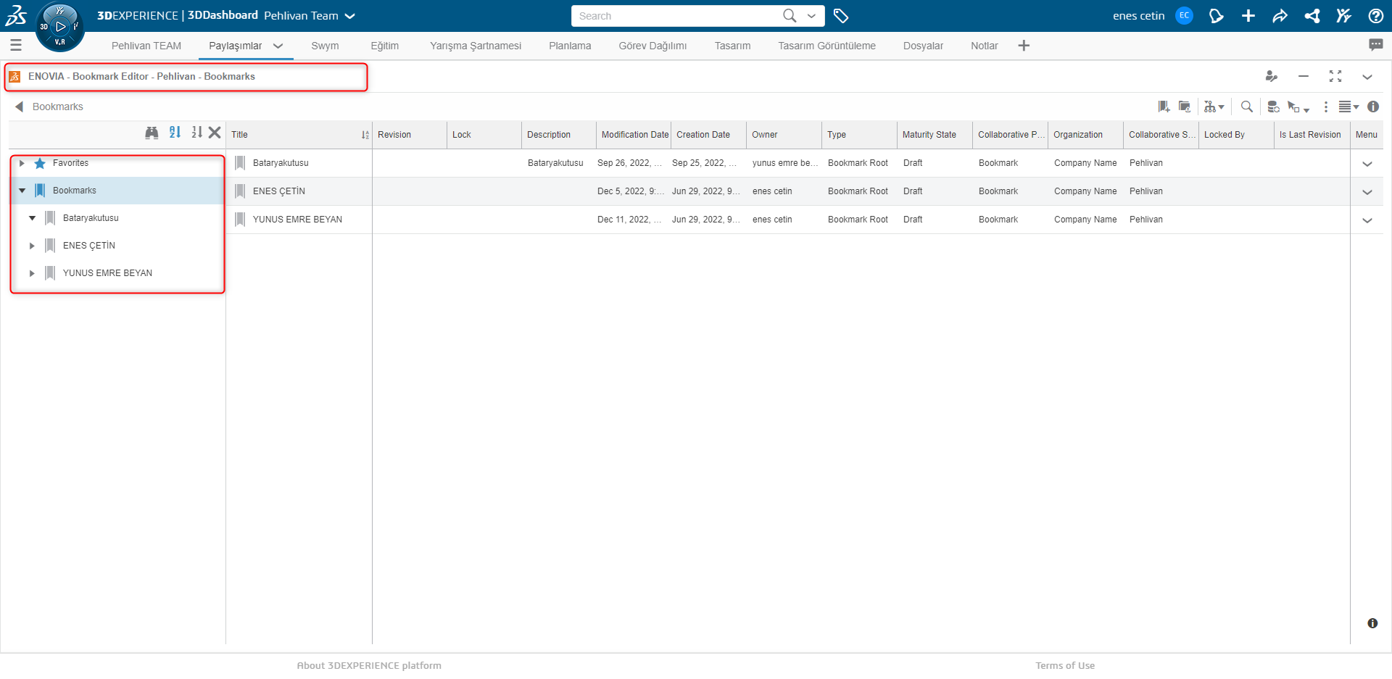The width and height of the screenshot is (1392, 679).
Task: Open the 3D compass launcher
Action: coord(59,27)
